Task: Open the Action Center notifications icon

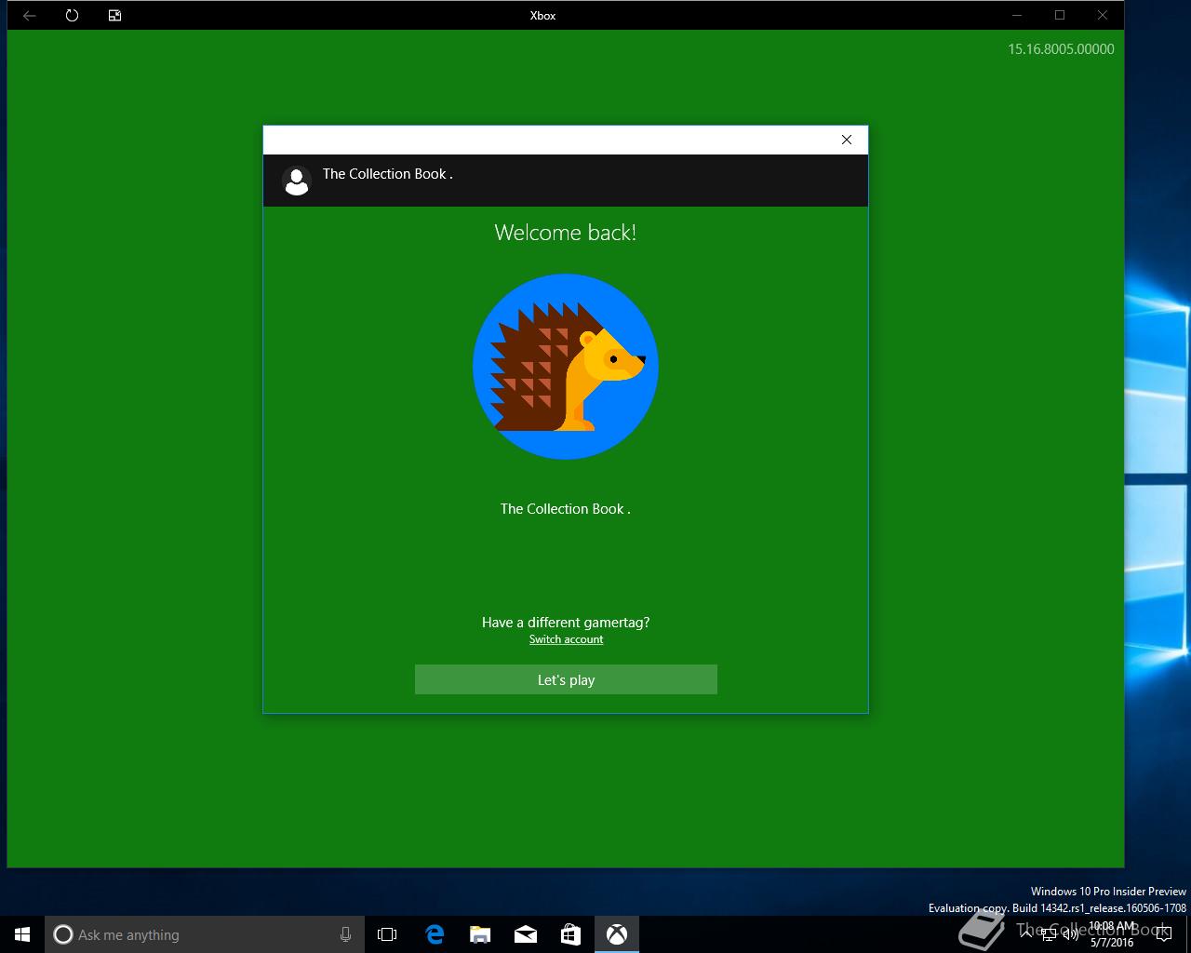Action: [x=1163, y=934]
